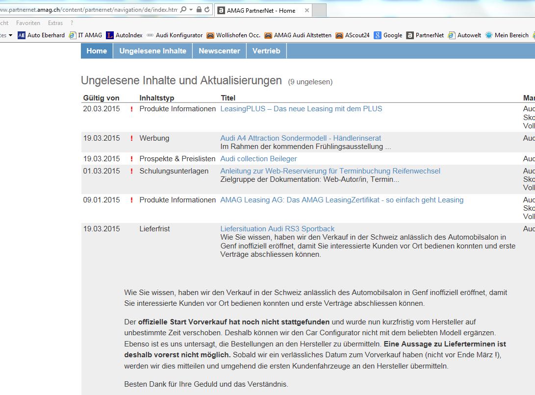This screenshot has height=395, width=535.
Task: Click the security lock icon in address bar
Action: [199, 10]
